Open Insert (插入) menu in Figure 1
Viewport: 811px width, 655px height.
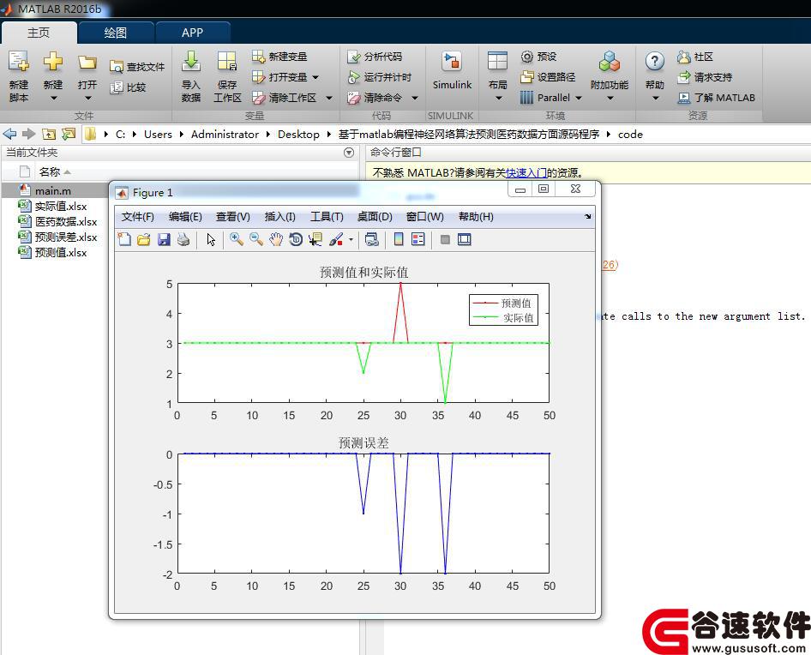tap(279, 217)
